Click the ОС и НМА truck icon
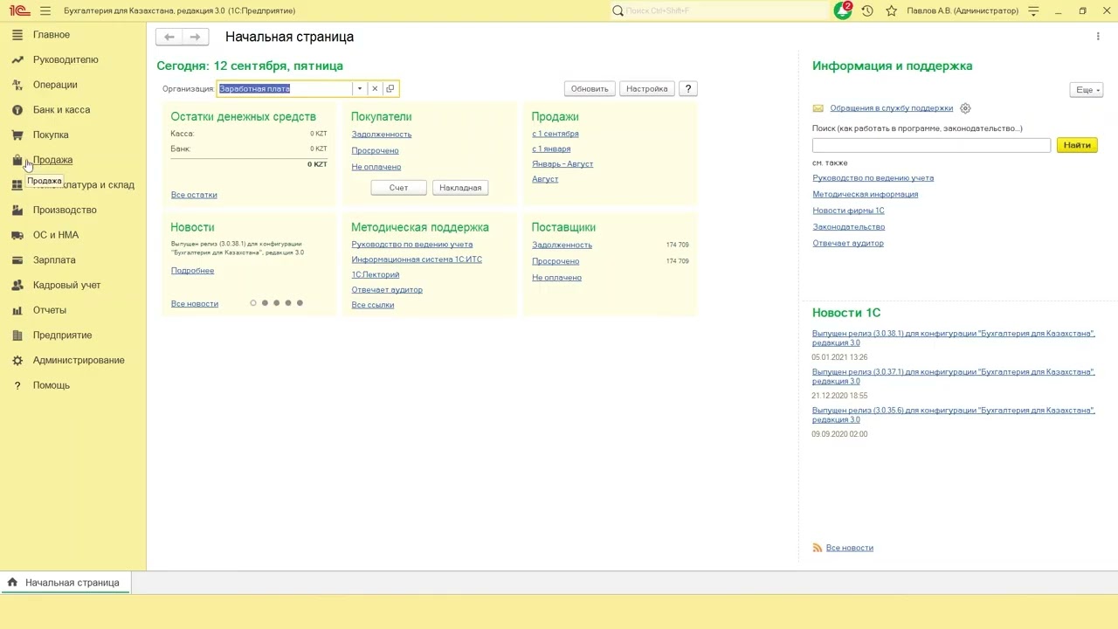The image size is (1118, 629). [x=17, y=235]
